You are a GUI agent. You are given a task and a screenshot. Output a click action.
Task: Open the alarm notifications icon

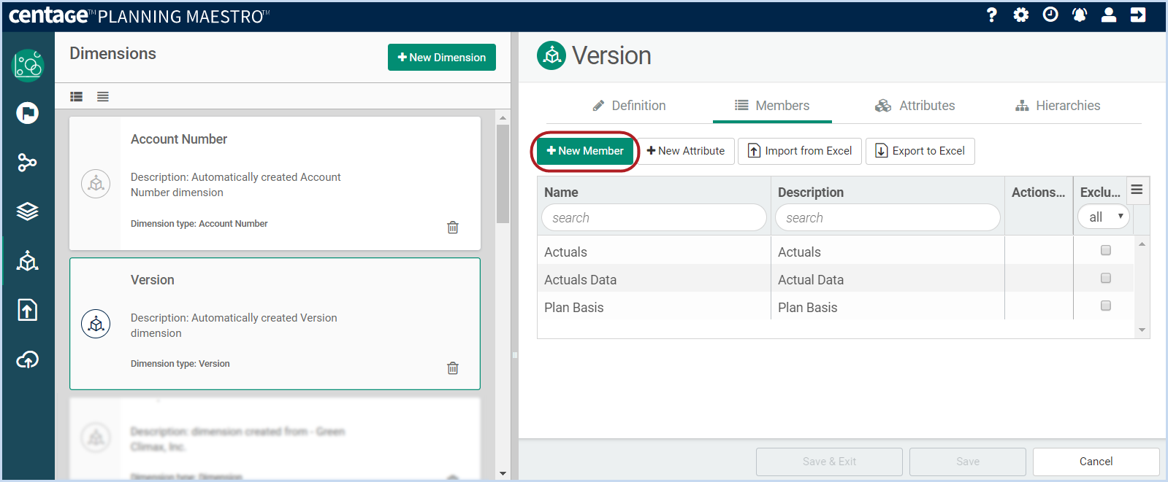coord(1080,15)
